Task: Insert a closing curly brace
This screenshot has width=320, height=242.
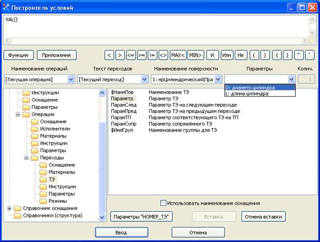Action: click(x=288, y=55)
